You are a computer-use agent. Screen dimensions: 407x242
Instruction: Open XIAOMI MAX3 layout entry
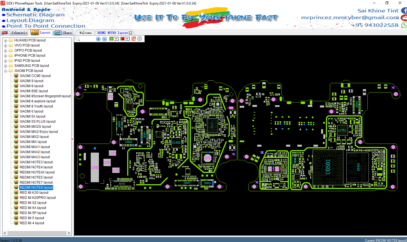(35, 157)
